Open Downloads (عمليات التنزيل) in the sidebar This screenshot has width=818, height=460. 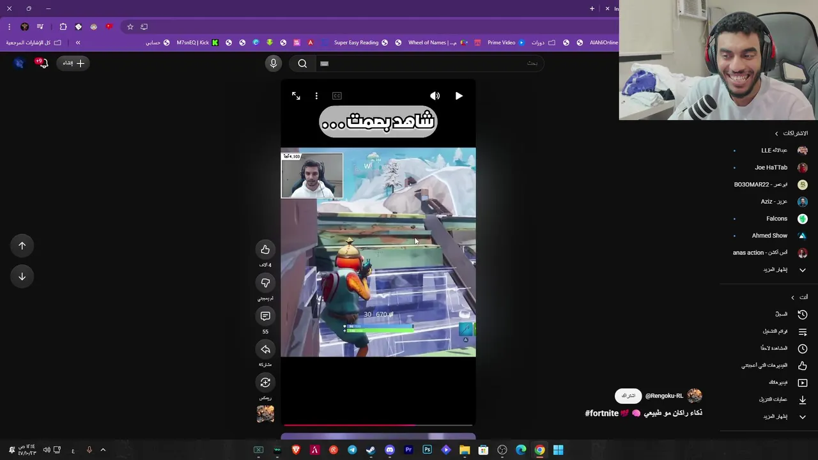click(783, 399)
